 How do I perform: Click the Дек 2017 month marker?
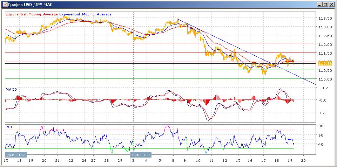pyautogui.click(x=15, y=154)
